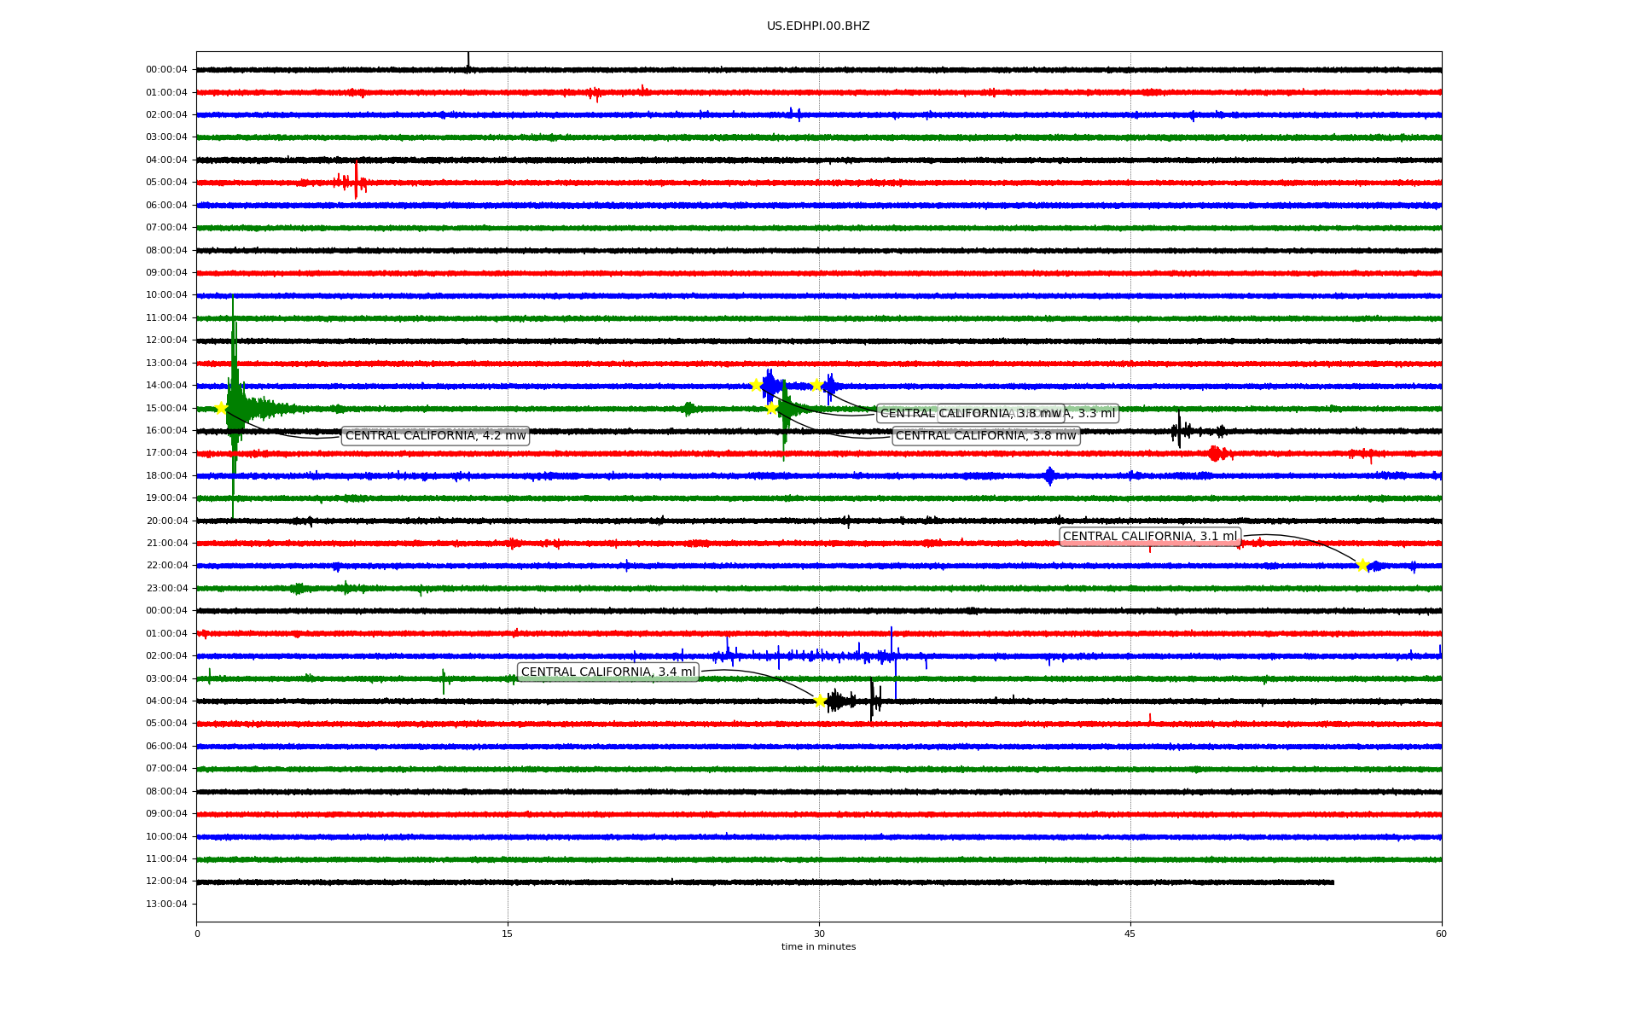Click the 13:00:04 label at the bottom of the y-axis

click(166, 904)
